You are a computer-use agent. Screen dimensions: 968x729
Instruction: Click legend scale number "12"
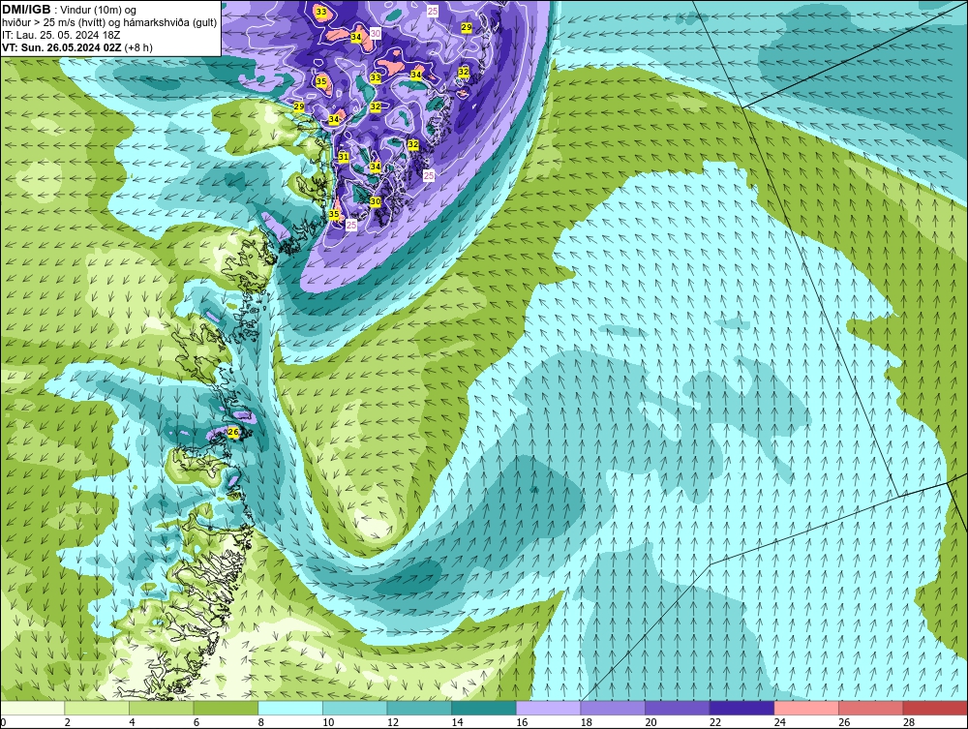393,722
